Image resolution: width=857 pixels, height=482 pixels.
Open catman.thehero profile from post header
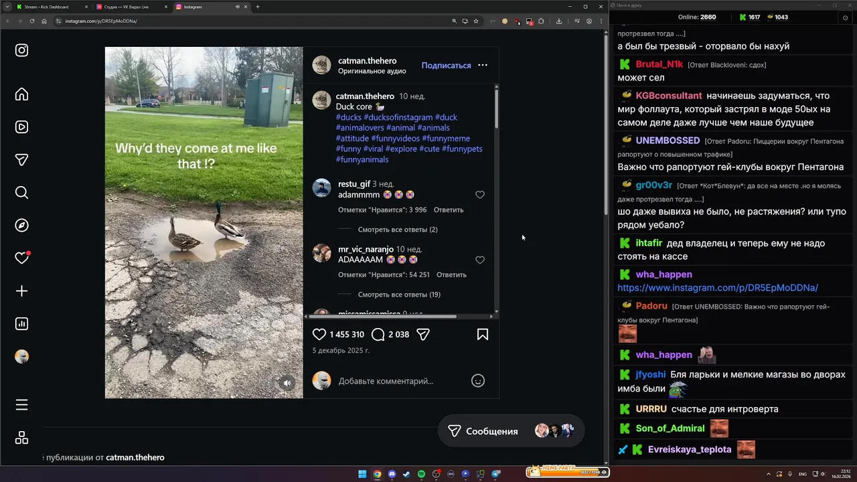coord(366,60)
